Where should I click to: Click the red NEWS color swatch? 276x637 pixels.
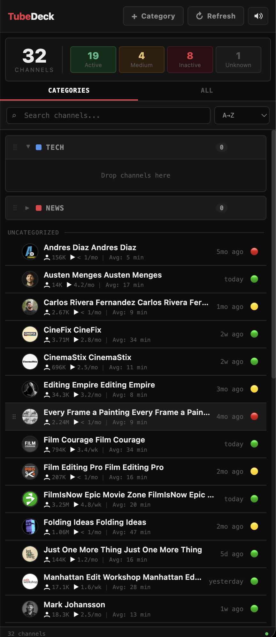[39, 208]
